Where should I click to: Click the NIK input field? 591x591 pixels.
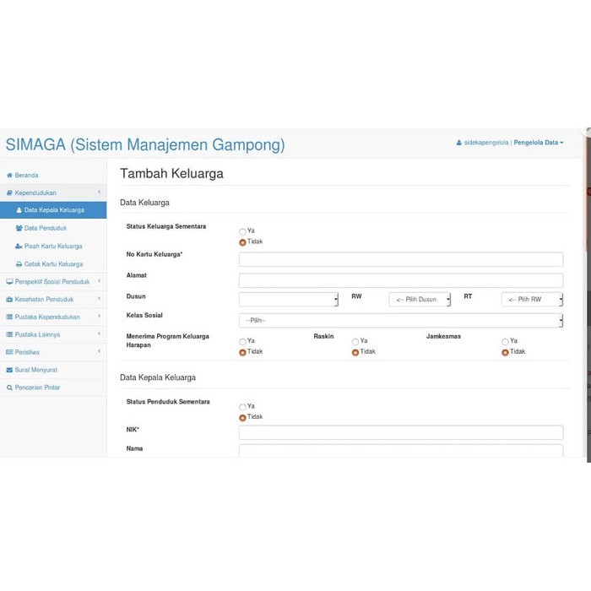pos(401,432)
